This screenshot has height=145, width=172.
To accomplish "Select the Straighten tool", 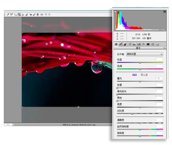I will pyautogui.click(x=23, y=15).
